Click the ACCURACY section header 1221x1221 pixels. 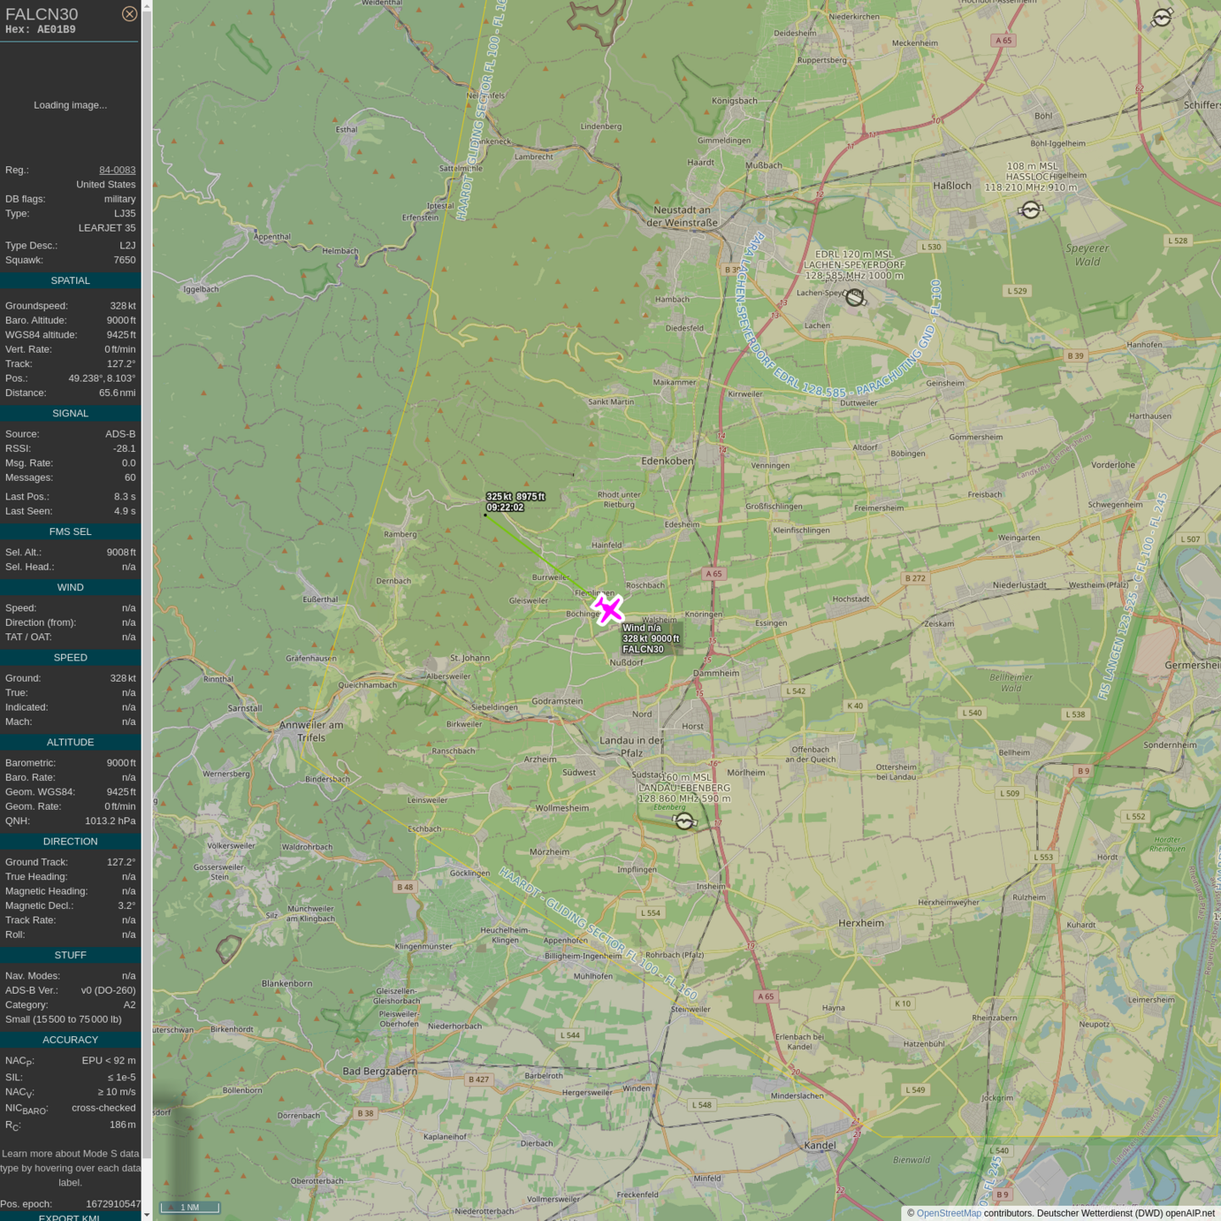[x=70, y=1040]
